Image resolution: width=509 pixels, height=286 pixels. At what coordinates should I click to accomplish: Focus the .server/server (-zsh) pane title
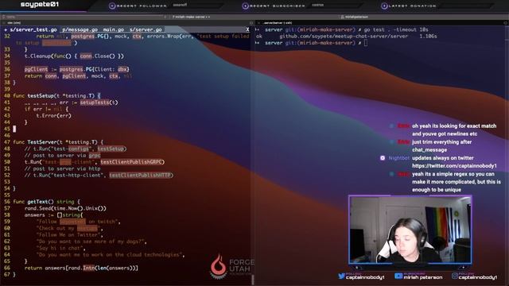click(278, 23)
